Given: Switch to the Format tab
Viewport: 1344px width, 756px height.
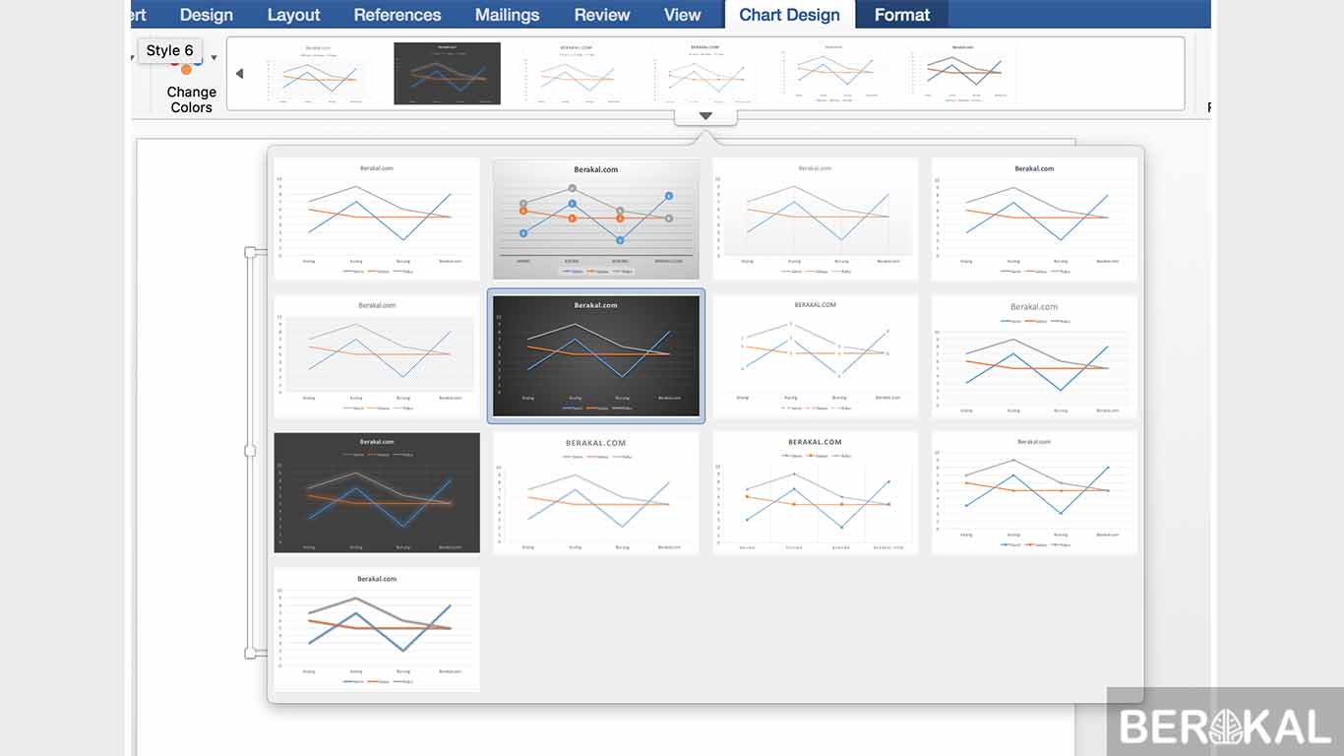Looking at the screenshot, I should [x=901, y=15].
